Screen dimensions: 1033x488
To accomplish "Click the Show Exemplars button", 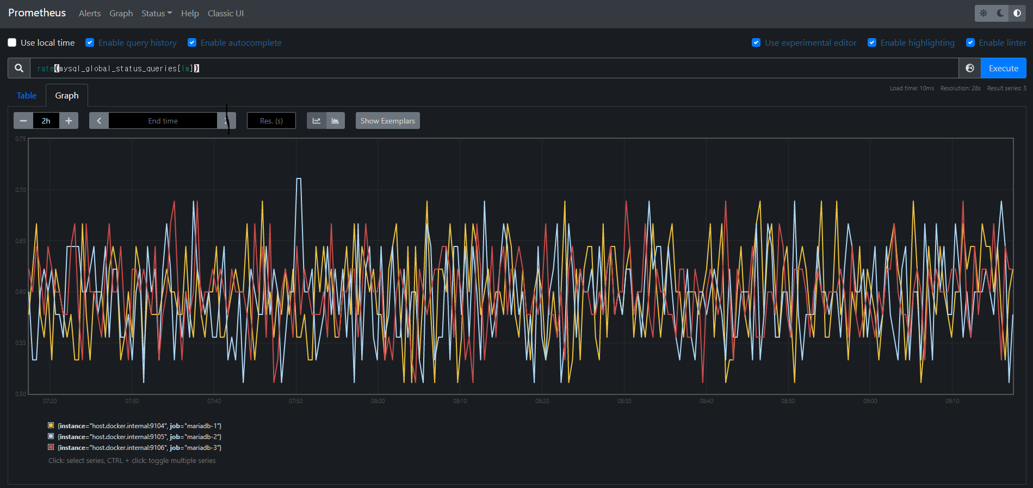I will (387, 121).
